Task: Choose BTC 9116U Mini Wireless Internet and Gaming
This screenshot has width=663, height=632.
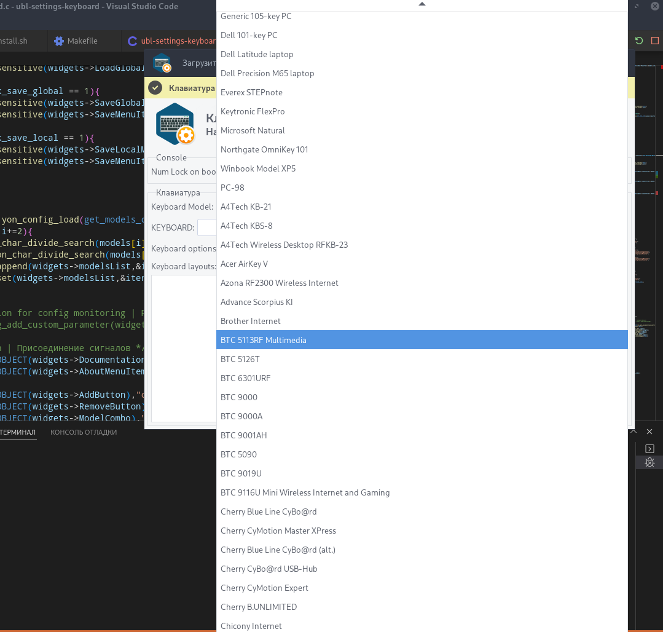Action: click(x=422, y=492)
